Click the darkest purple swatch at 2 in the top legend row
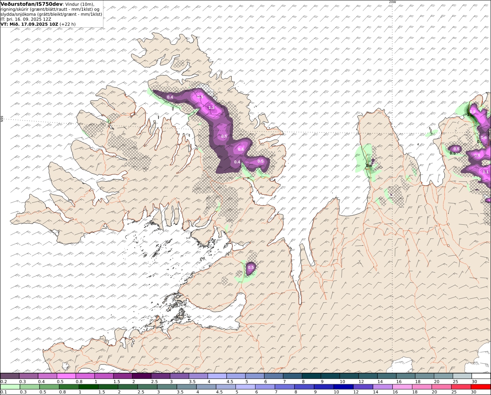 [142, 376]
